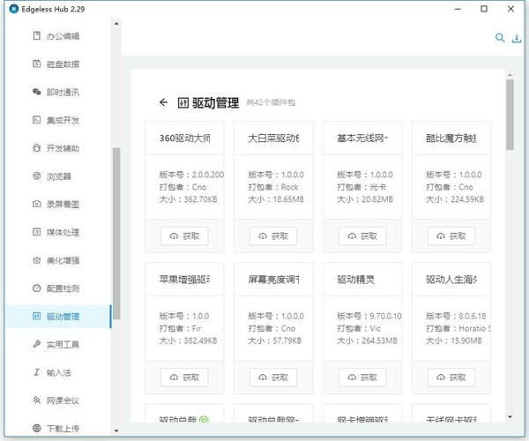Select the 驱动管理 sidebar icon
This screenshot has height=441, width=529.
tap(37, 316)
